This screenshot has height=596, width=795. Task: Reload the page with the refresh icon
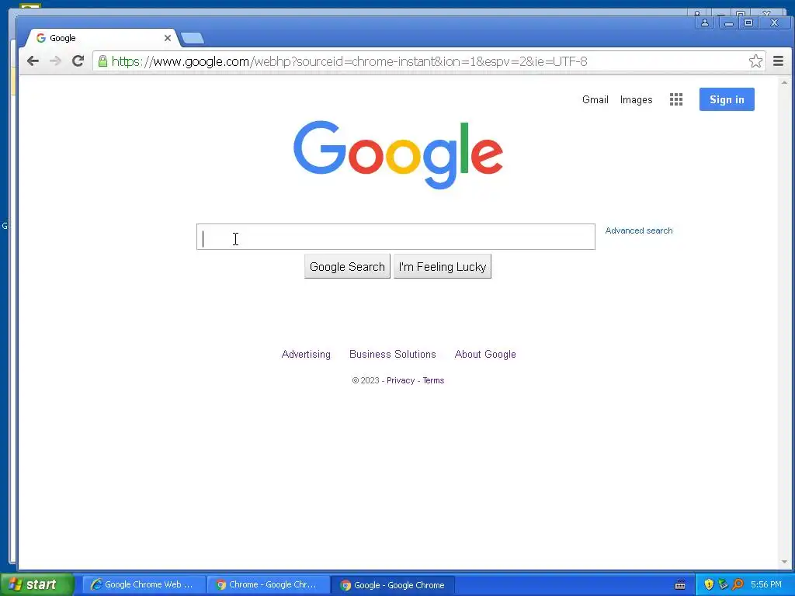(x=78, y=61)
